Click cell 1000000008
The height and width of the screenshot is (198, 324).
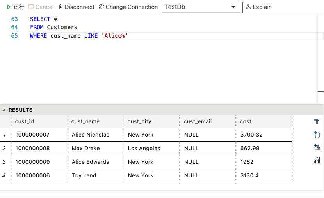click(x=39, y=148)
